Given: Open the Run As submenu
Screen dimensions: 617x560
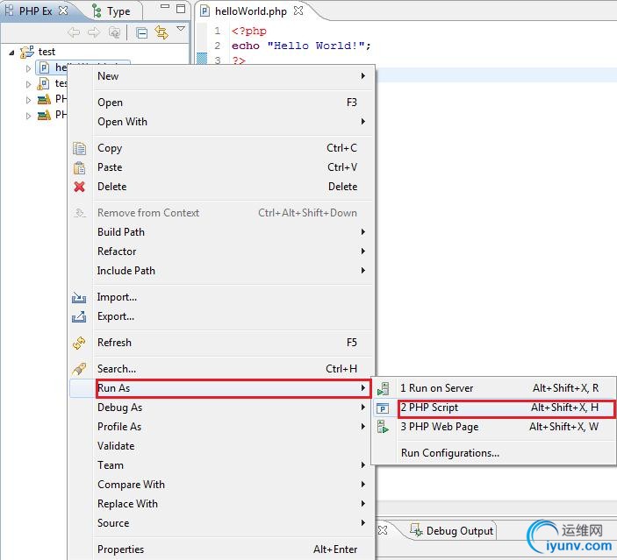Looking at the screenshot, I should pos(233,388).
